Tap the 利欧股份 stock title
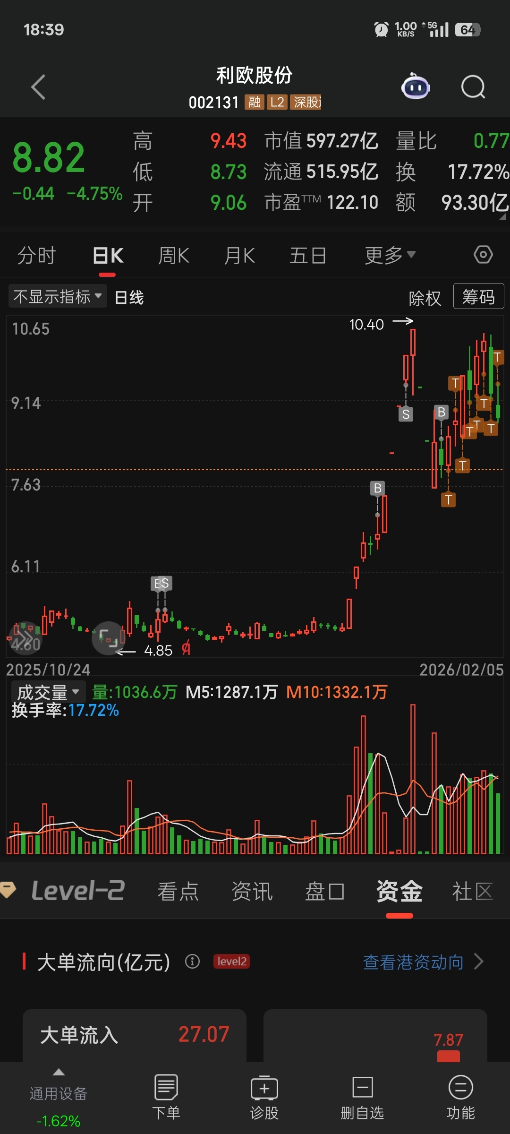Viewport: 510px width, 1134px height. 255,75
